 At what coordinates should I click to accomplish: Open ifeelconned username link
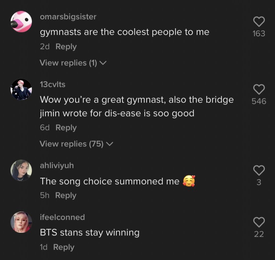click(62, 217)
